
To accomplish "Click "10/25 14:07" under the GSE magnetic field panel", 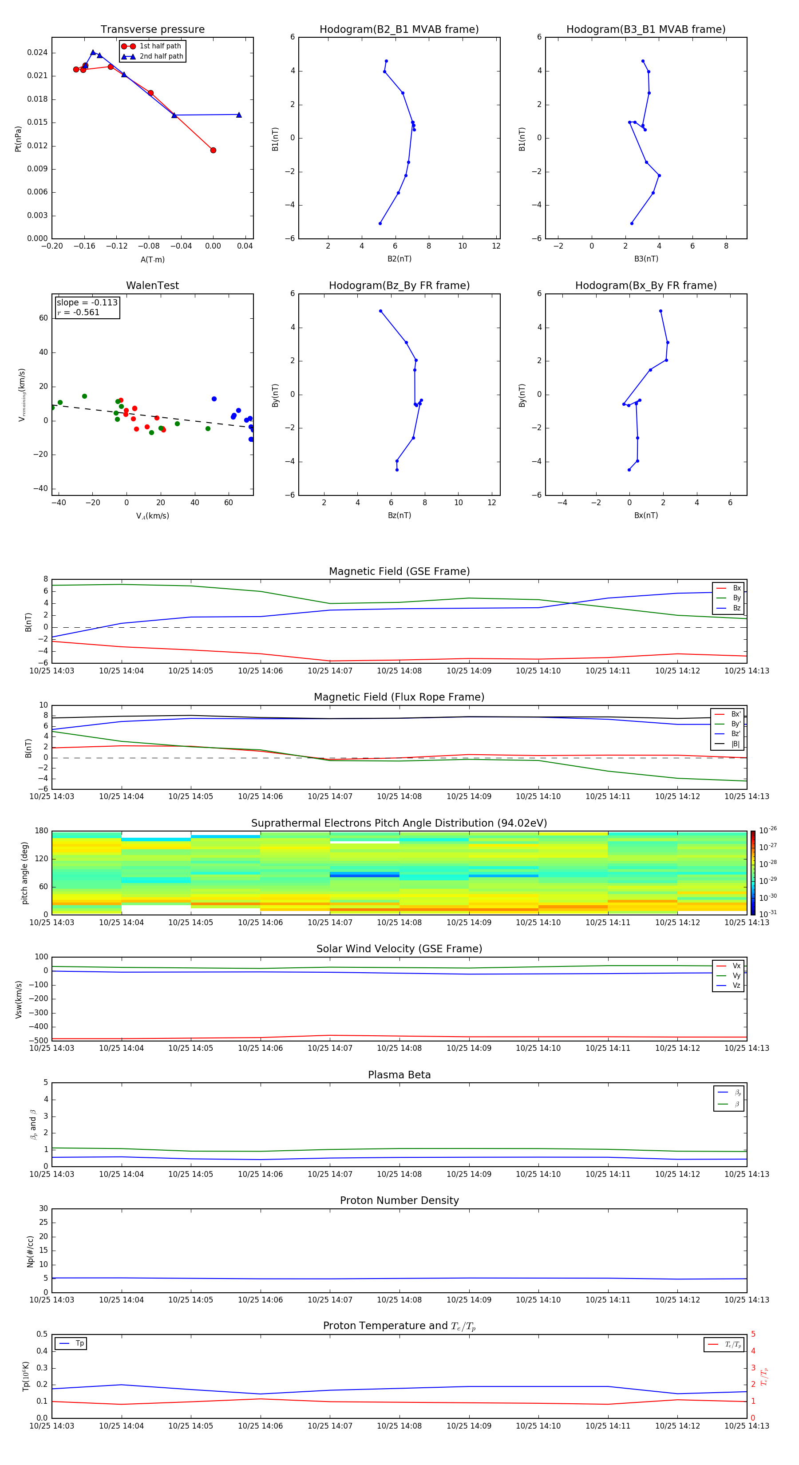I will [330, 671].
